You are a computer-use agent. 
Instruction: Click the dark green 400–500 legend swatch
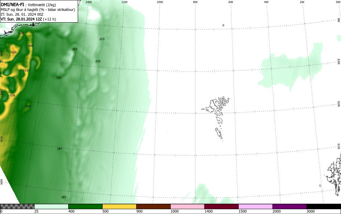point(85,206)
